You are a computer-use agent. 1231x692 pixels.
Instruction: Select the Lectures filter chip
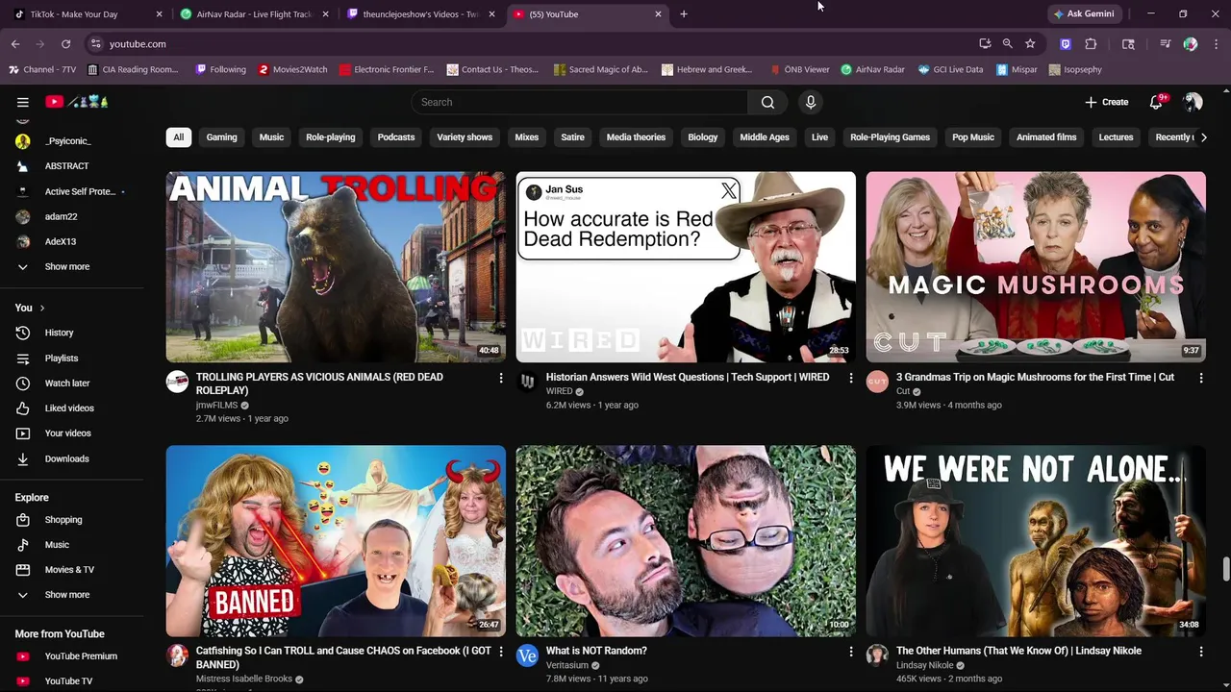(x=1116, y=137)
